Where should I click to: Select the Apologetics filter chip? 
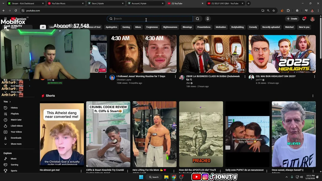click(x=111, y=27)
